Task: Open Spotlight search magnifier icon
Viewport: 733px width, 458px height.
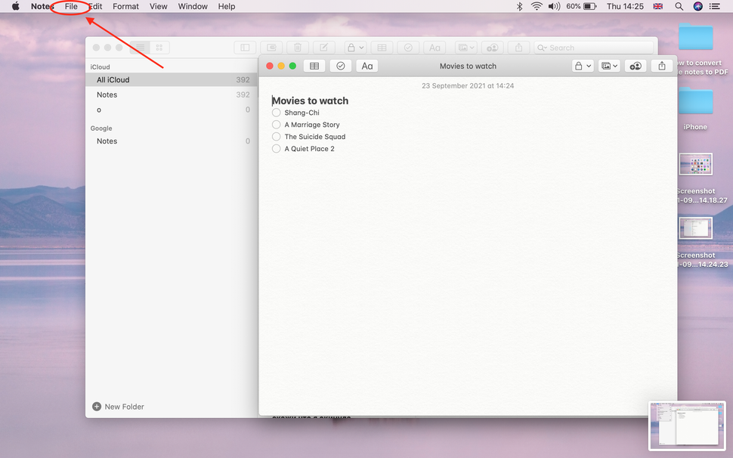Action: 679,7
